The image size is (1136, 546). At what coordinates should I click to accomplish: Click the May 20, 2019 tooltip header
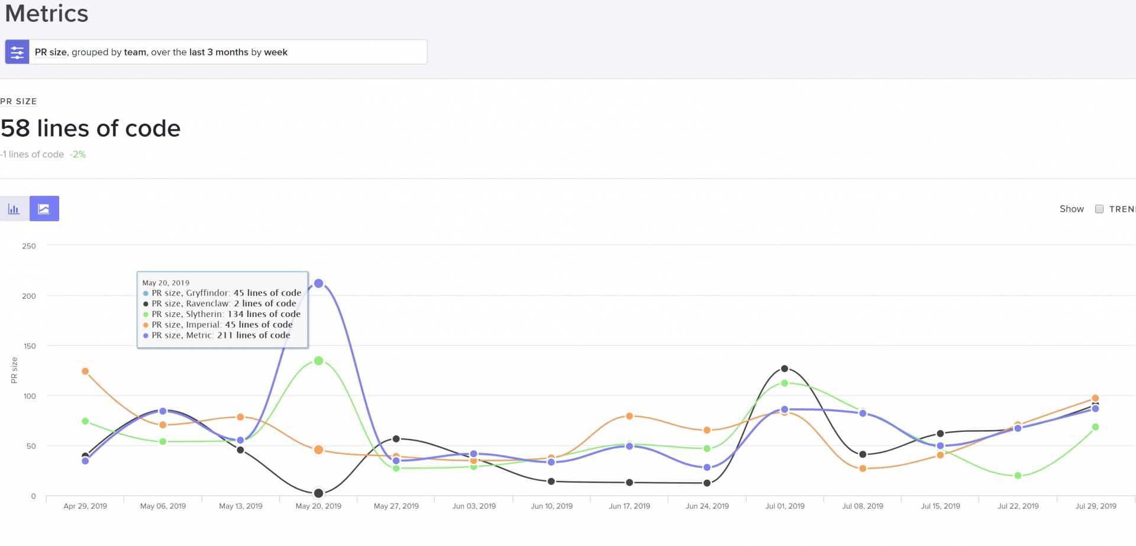pyautogui.click(x=166, y=283)
